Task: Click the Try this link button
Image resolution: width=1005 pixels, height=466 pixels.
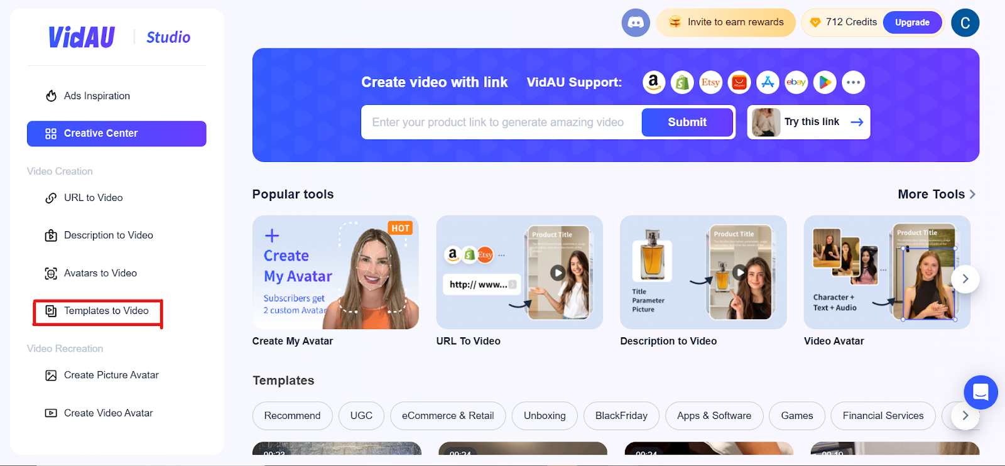Action: click(x=808, y=122)
